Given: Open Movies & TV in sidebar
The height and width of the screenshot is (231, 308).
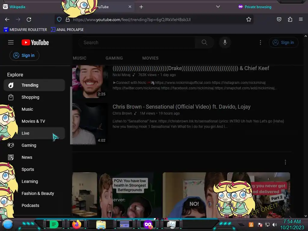Looking at the screenshot, I should [x=34, y=121].
